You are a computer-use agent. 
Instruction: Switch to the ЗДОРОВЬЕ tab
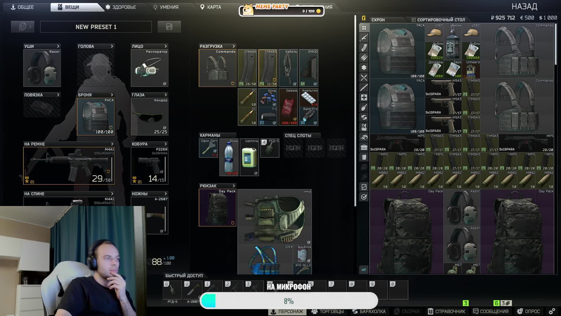[x=120, y=7]
